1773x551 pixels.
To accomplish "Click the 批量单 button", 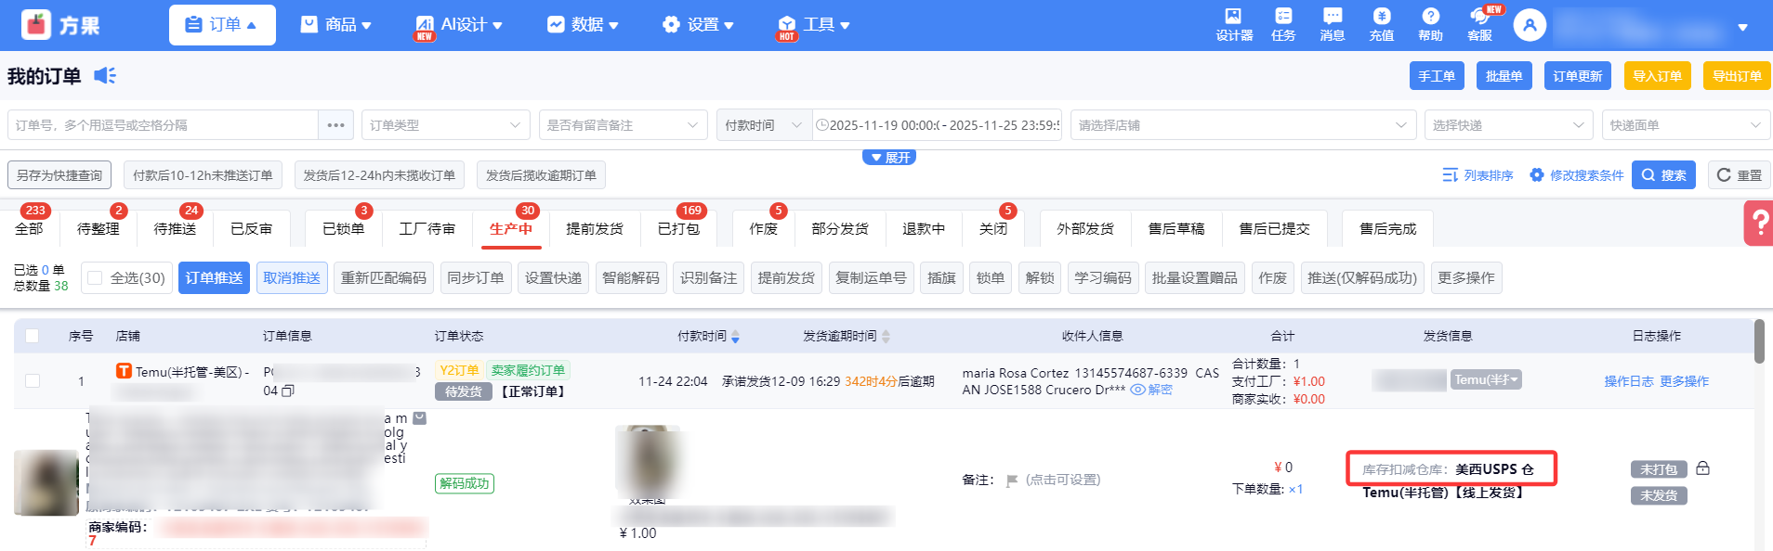I will [1504, 76].
